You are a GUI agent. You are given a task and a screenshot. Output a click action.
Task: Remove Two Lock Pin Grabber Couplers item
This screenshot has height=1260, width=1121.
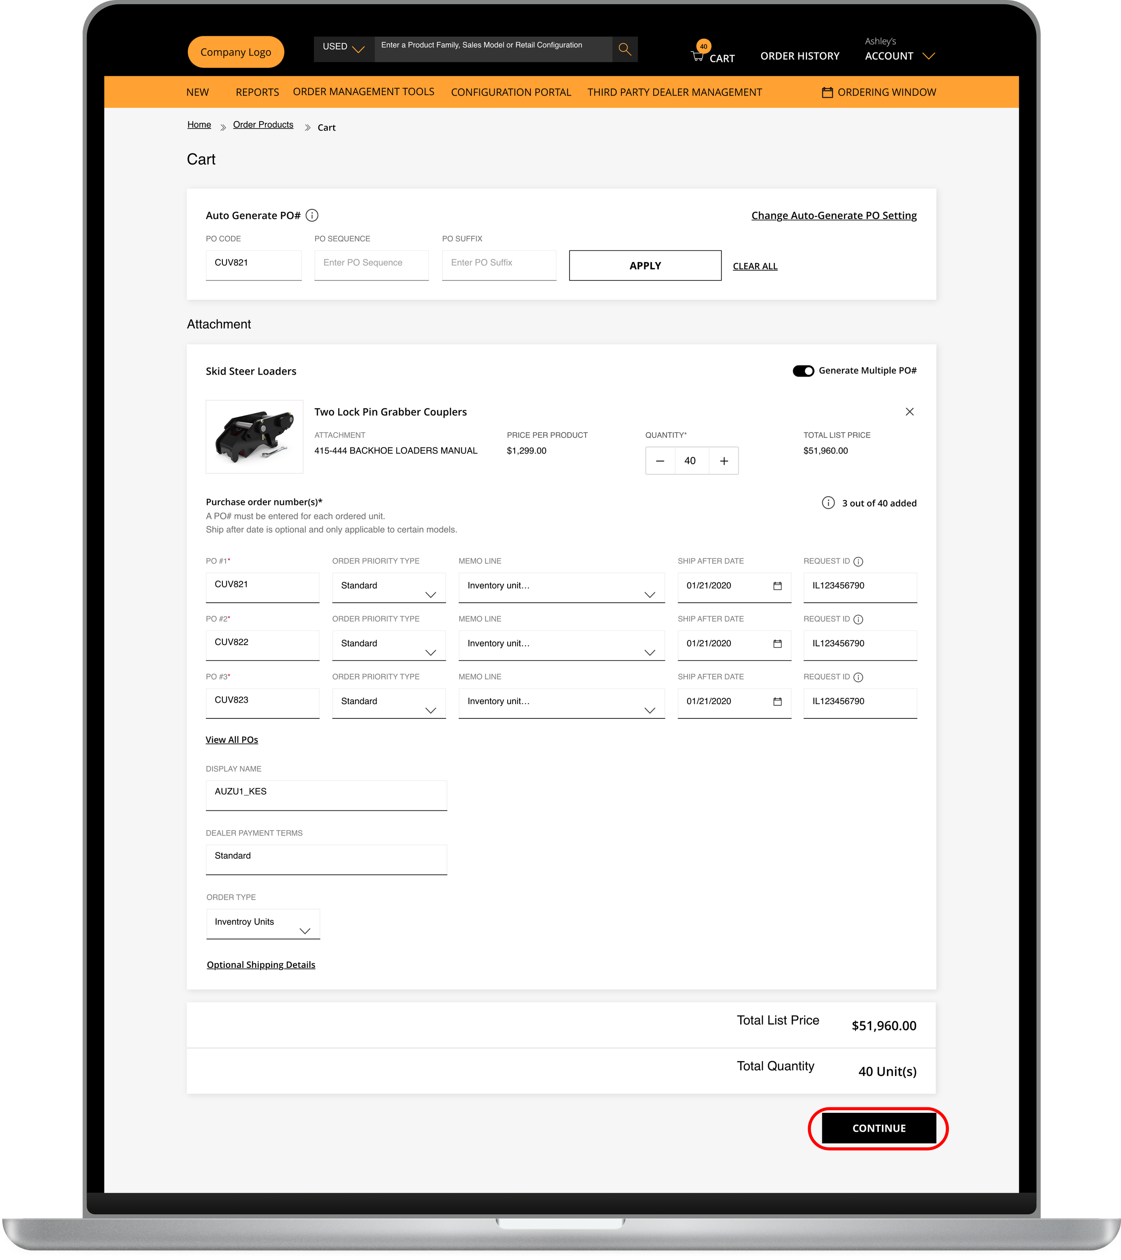coord(909,411)
